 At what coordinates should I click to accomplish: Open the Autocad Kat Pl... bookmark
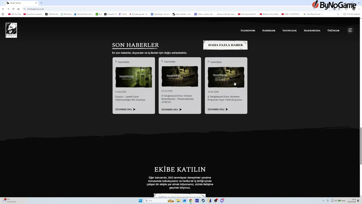pos(247,14)
